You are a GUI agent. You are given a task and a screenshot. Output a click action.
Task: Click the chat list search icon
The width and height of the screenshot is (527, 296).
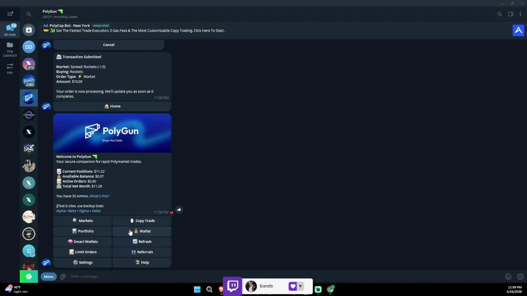point(29,14)
